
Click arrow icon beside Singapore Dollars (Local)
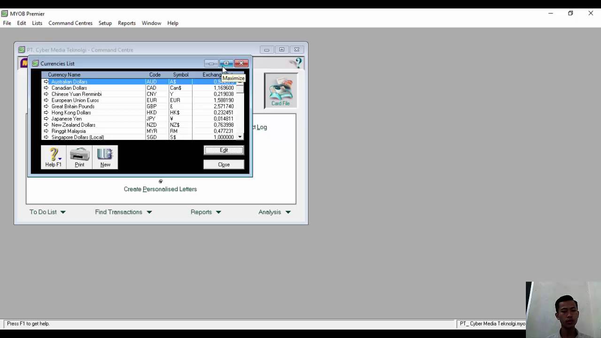(x=46, y=137)
